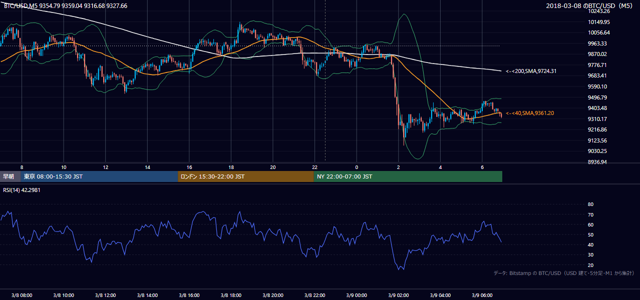Viewport: 640px width, 300px height.
Task: Click hour label 18 under the price chart
Action: tap(231, 167)
